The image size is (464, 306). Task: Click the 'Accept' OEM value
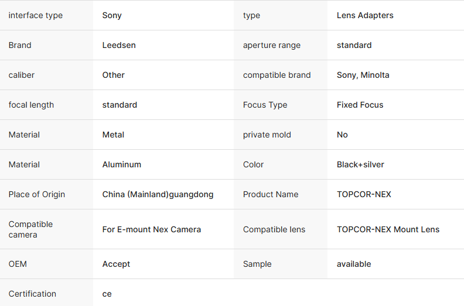(117, 264)
